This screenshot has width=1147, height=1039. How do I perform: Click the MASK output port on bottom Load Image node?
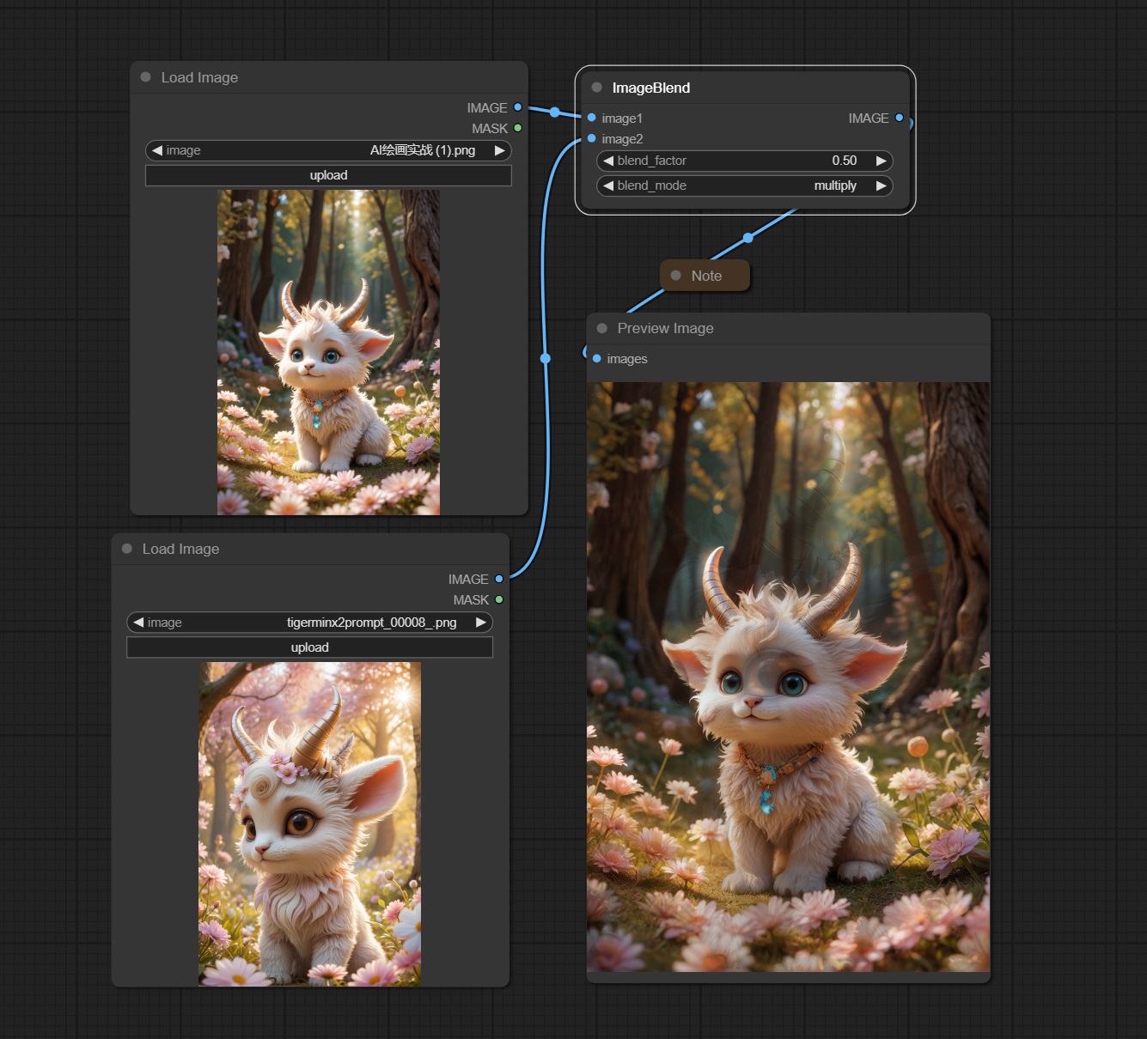(x=498, y=599)
